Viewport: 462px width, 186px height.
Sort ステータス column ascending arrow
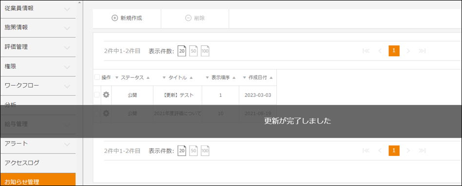point(148,78)
